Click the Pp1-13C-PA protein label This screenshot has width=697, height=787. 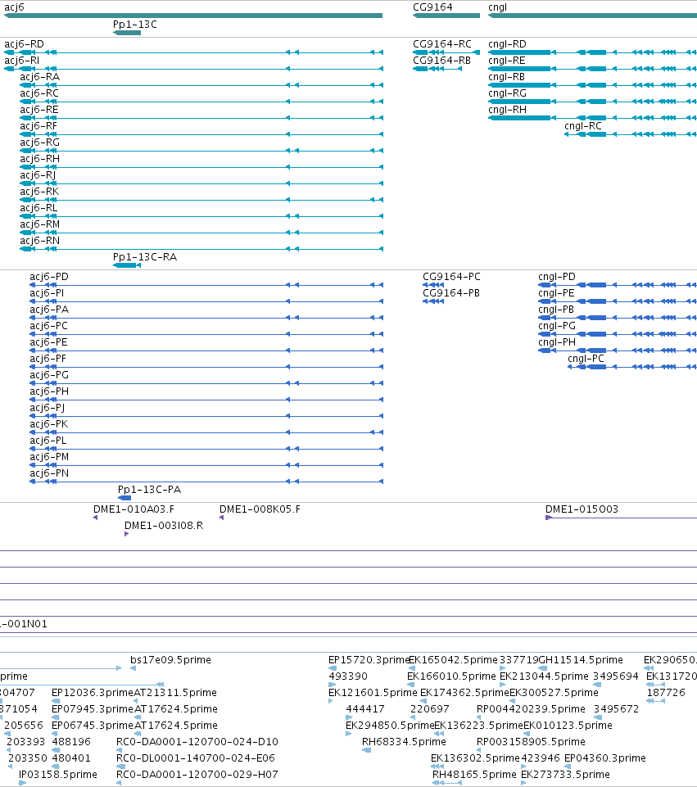point(150,490)
